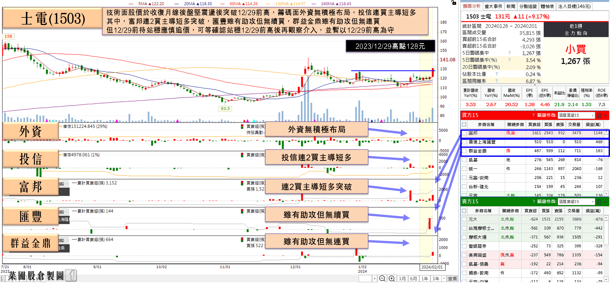Switch to the 體檢表 tab
This screenshot has height=289, width=610.
coord(547,6)
